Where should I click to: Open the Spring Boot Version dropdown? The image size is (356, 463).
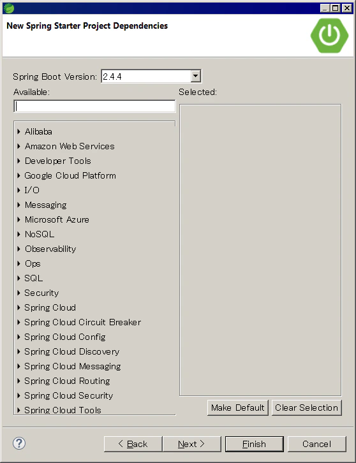tap(195, 76)
